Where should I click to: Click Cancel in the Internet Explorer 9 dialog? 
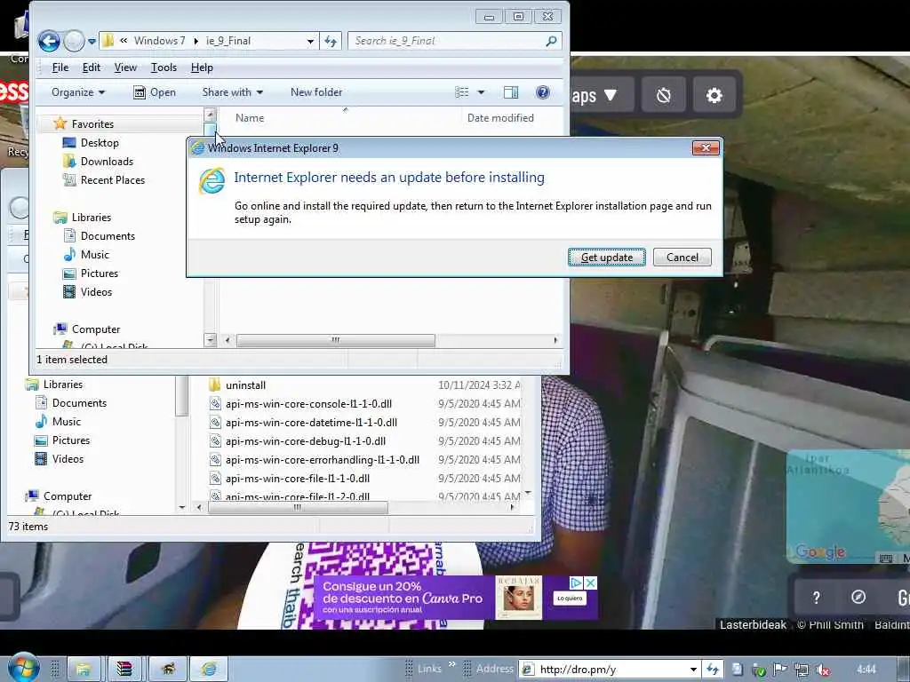[x=682, y=257]
